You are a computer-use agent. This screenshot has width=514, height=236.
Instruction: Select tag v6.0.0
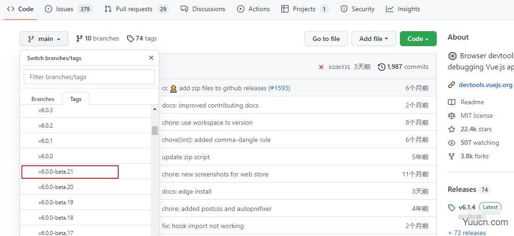[86, 156]
